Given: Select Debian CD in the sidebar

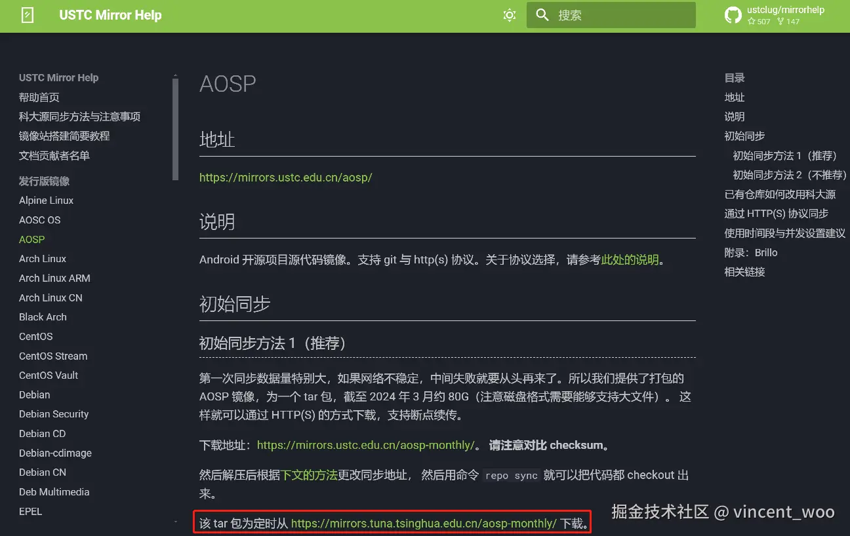Looking at the screenshot, I should [42, 433].
